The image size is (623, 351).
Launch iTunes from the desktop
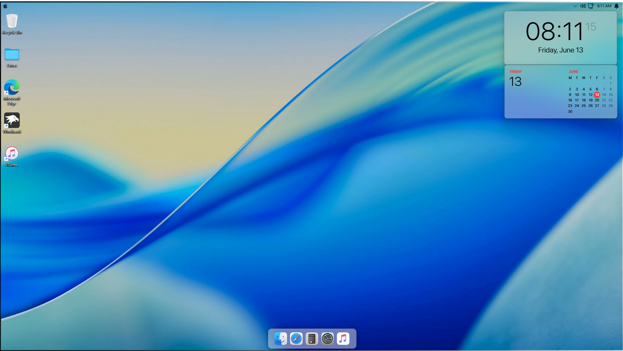[12, 154]
